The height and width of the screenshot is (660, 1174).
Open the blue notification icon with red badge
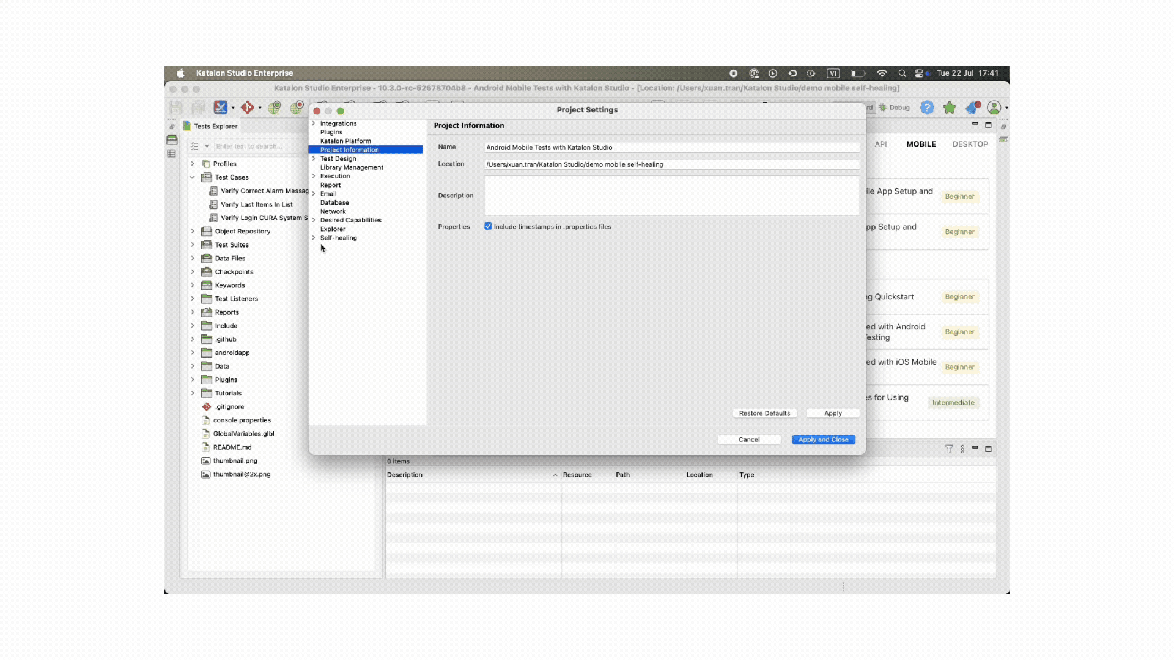pyautogui.click(x=972, y=108)
